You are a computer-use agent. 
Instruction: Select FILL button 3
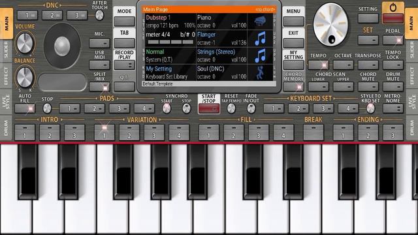(x=259, y=133)
